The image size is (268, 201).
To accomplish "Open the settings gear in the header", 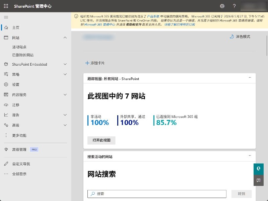I will [222, 6].
